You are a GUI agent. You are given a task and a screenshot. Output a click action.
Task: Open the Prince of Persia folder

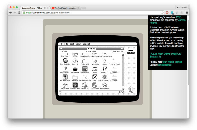click(114, 61)
